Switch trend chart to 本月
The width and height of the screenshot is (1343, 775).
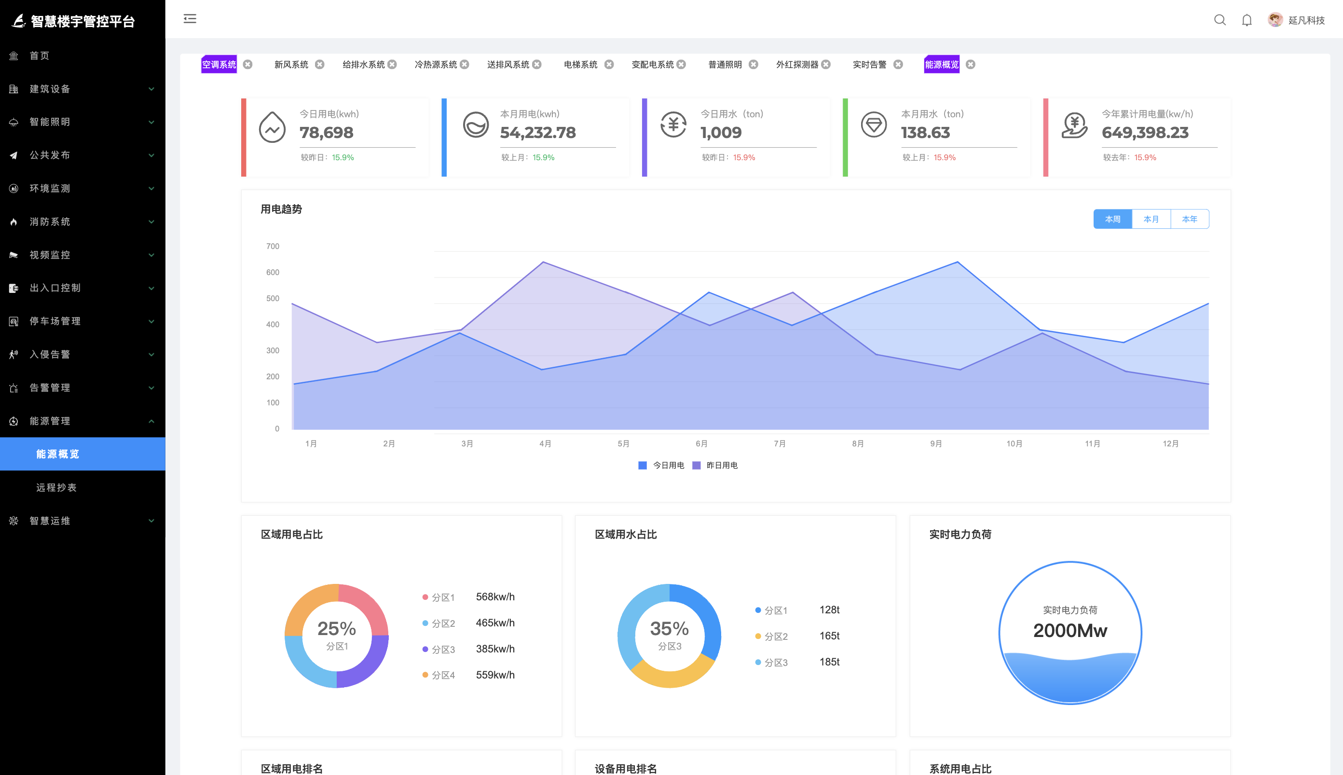click(x=1151, y=219)
